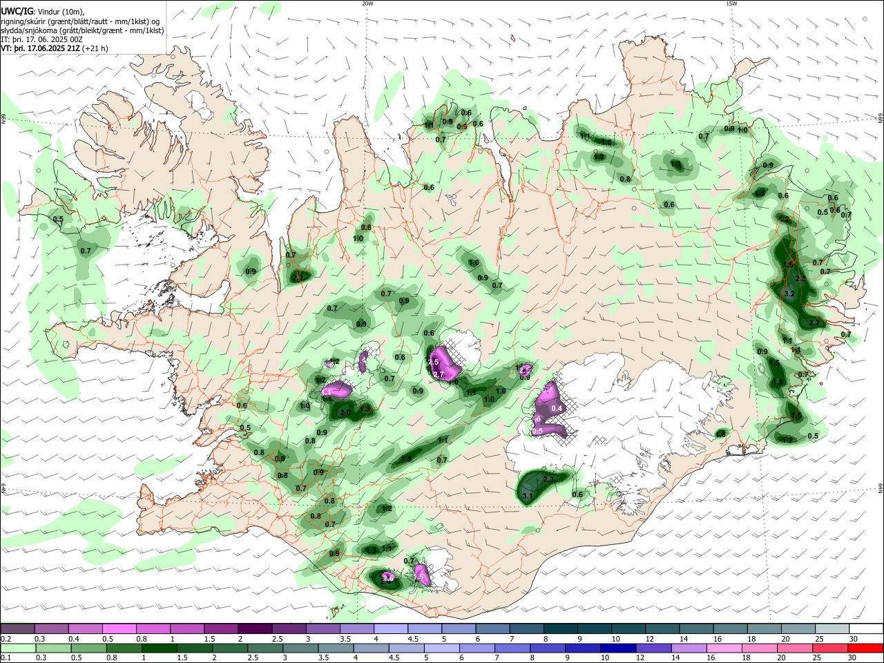
Task: Click the 0.1 label in the lower legend
Action: click(x=6, y=658)
